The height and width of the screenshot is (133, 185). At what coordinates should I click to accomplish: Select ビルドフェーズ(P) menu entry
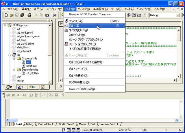pos(94,69)
